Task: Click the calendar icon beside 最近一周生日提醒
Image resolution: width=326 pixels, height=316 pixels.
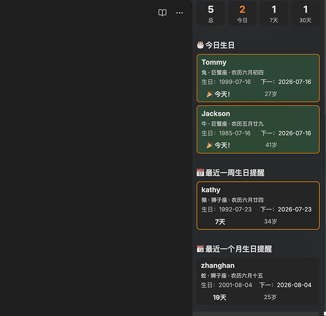Action: (200, 173)
